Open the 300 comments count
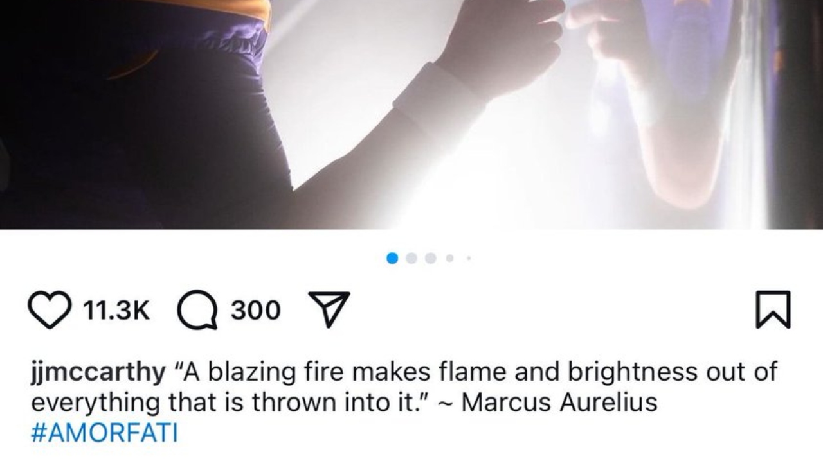The image size is (823, 459). (256, 310)
